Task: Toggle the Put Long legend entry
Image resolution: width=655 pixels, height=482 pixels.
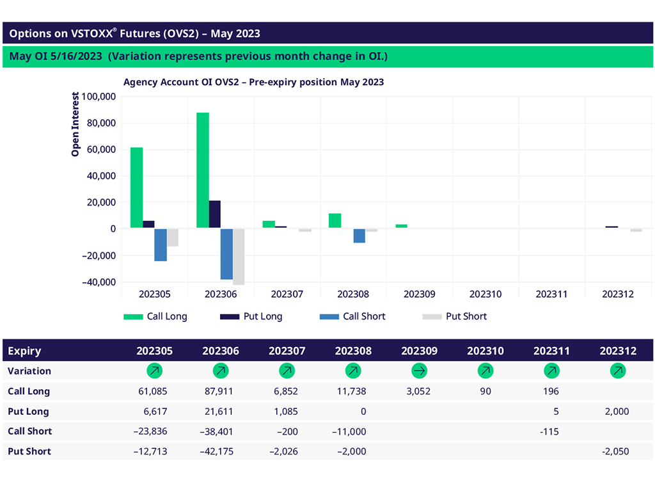Action: pyautogui.click(x=251, y=316)
